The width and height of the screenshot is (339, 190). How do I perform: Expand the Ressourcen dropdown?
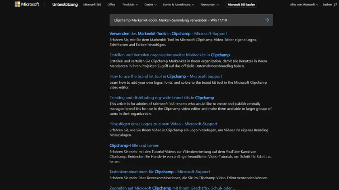[x=209, y=5]
